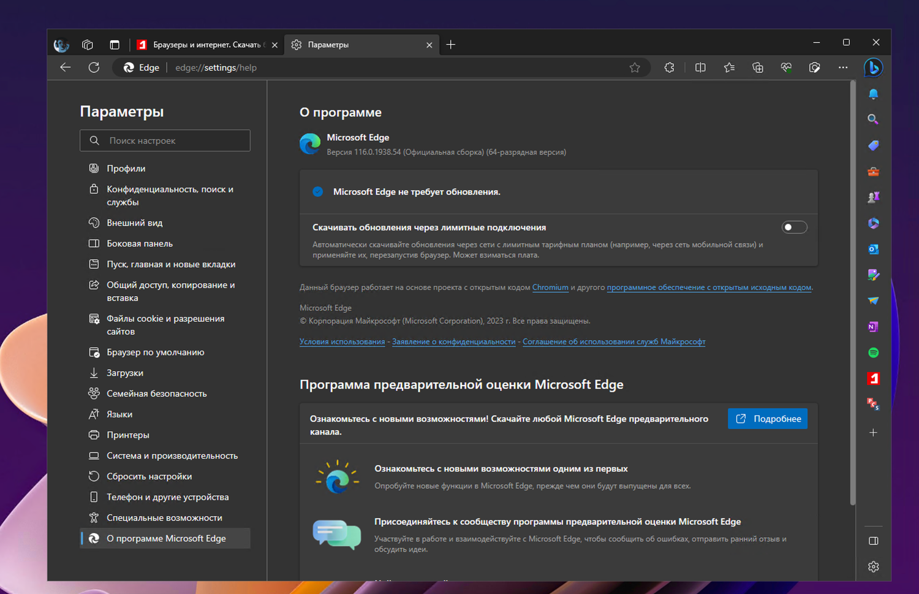Open the sidebar Search magnifier icon
The height and width of the screenshot is (594, 919).
[874, 120]
